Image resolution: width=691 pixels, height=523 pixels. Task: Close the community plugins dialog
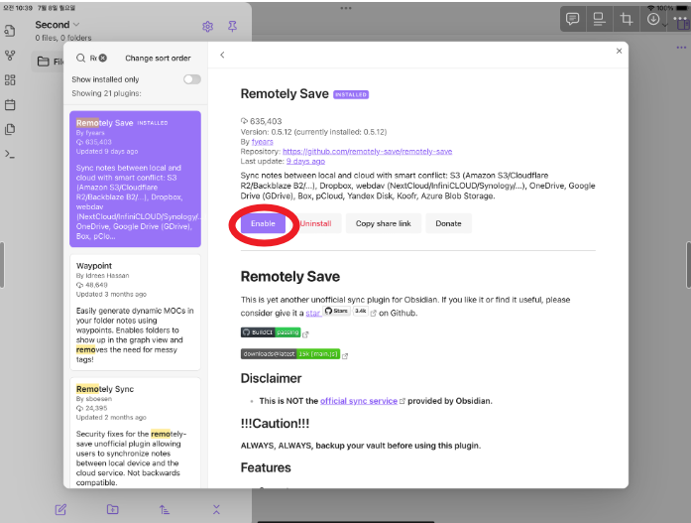tap(619, 52)
